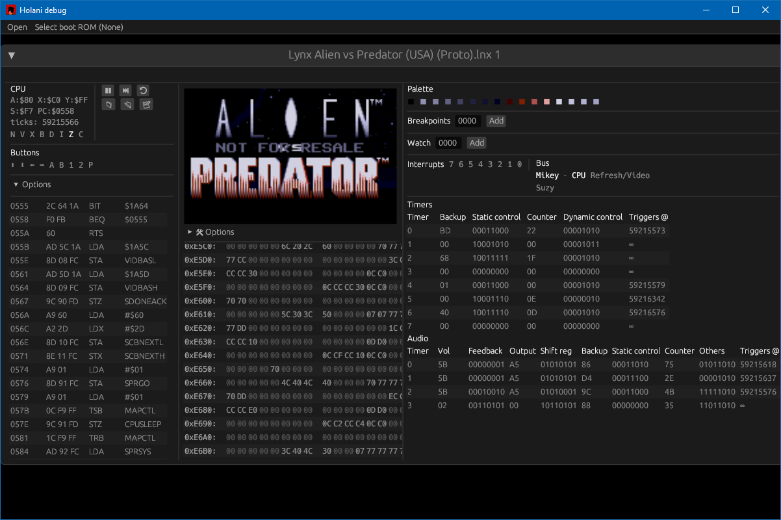781x520 pixels.
Task: Click the card icon below the pause button
Action: click(x=109, y=104)
